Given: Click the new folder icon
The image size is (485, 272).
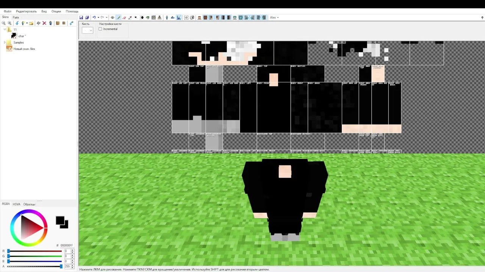Looking at the screenshot, I should coord(31,23).
